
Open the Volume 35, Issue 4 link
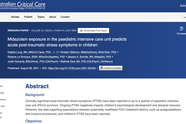point(42,30)
